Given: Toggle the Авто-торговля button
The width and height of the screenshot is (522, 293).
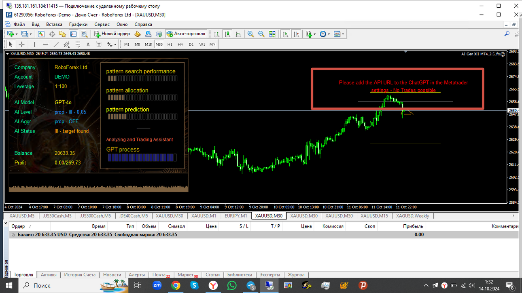Looking at the screenshot, I should (187, 34).
